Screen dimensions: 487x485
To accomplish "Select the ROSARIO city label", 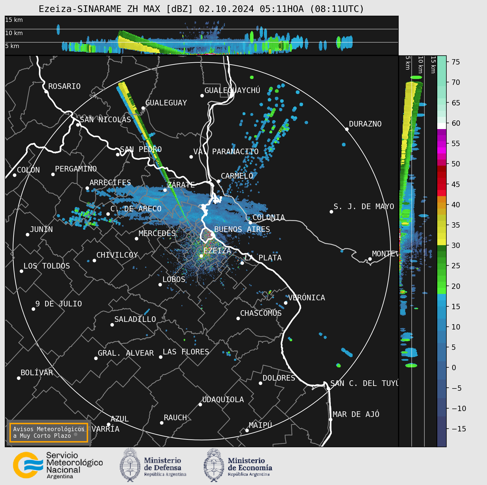I will click(64, 86).
